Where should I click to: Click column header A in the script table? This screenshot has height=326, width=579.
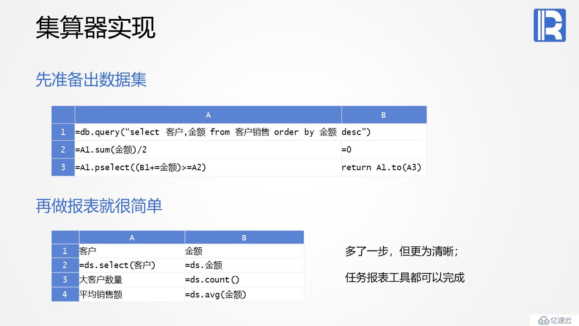click(208, 115)
